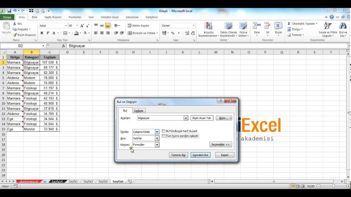Collapse options with Seçenekler << button
Screen dimensions: 351x197
(221, 144)
